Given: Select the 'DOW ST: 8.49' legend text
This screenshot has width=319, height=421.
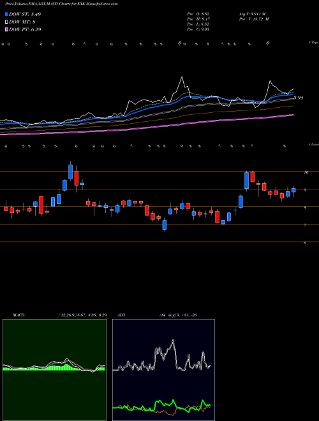Looking at the screenshot, I should coord(25,14).
